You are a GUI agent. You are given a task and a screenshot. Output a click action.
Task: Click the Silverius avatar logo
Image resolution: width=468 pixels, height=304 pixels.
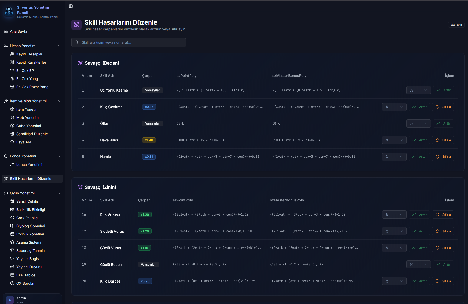click(9, 12)
